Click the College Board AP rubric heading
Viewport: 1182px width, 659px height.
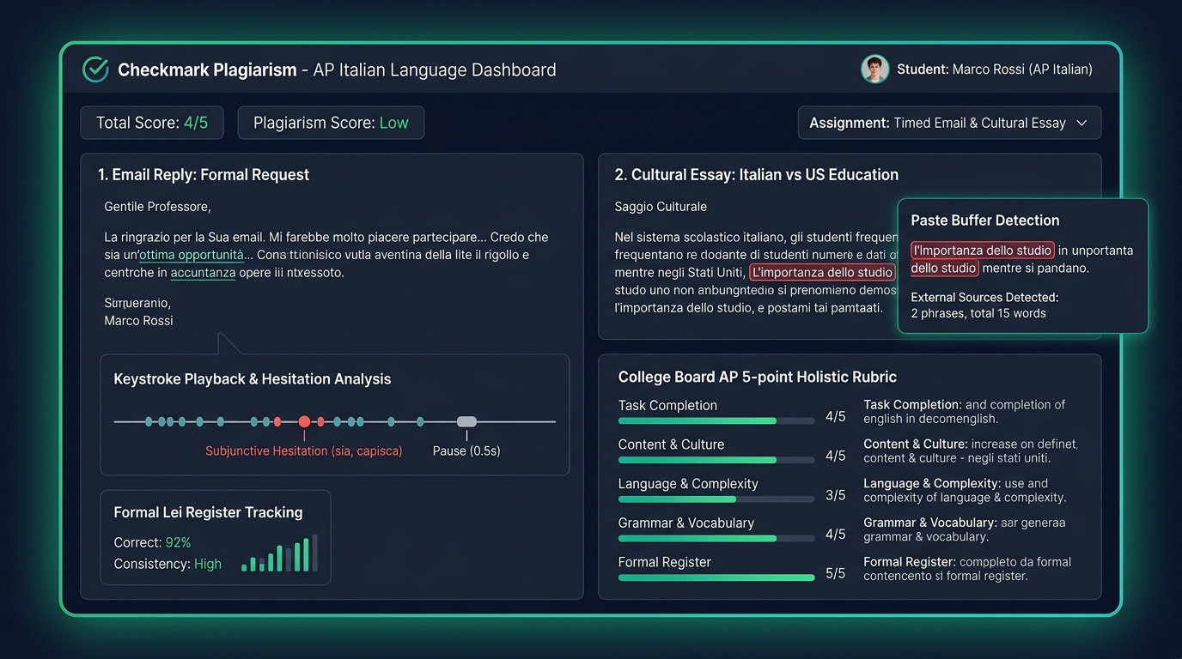pyautogui.click(x=758, y=377)
